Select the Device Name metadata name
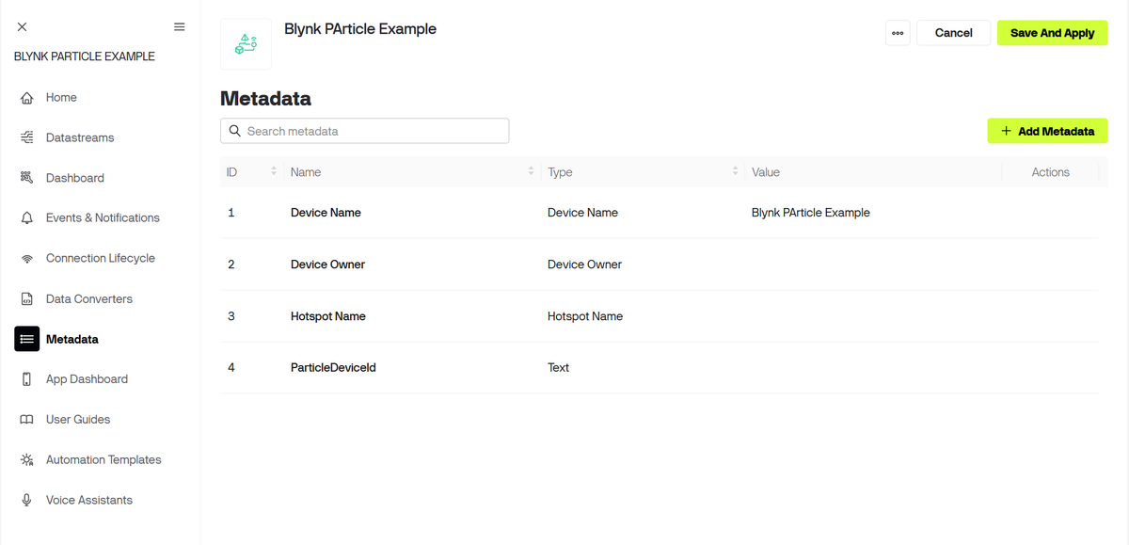The width and height of the screenshot is (1129, 545). tap(326, 213)
